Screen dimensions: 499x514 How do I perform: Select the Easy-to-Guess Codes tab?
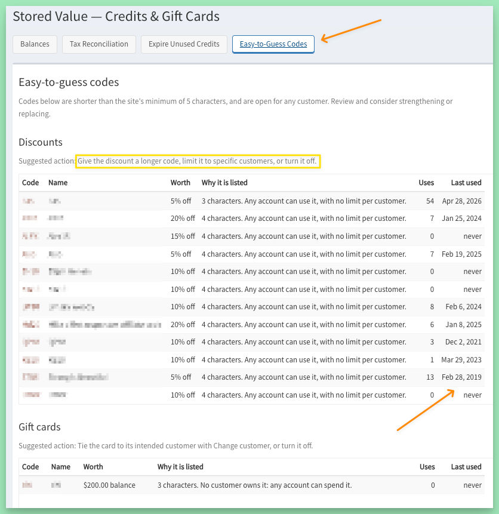tap(273, 44)
